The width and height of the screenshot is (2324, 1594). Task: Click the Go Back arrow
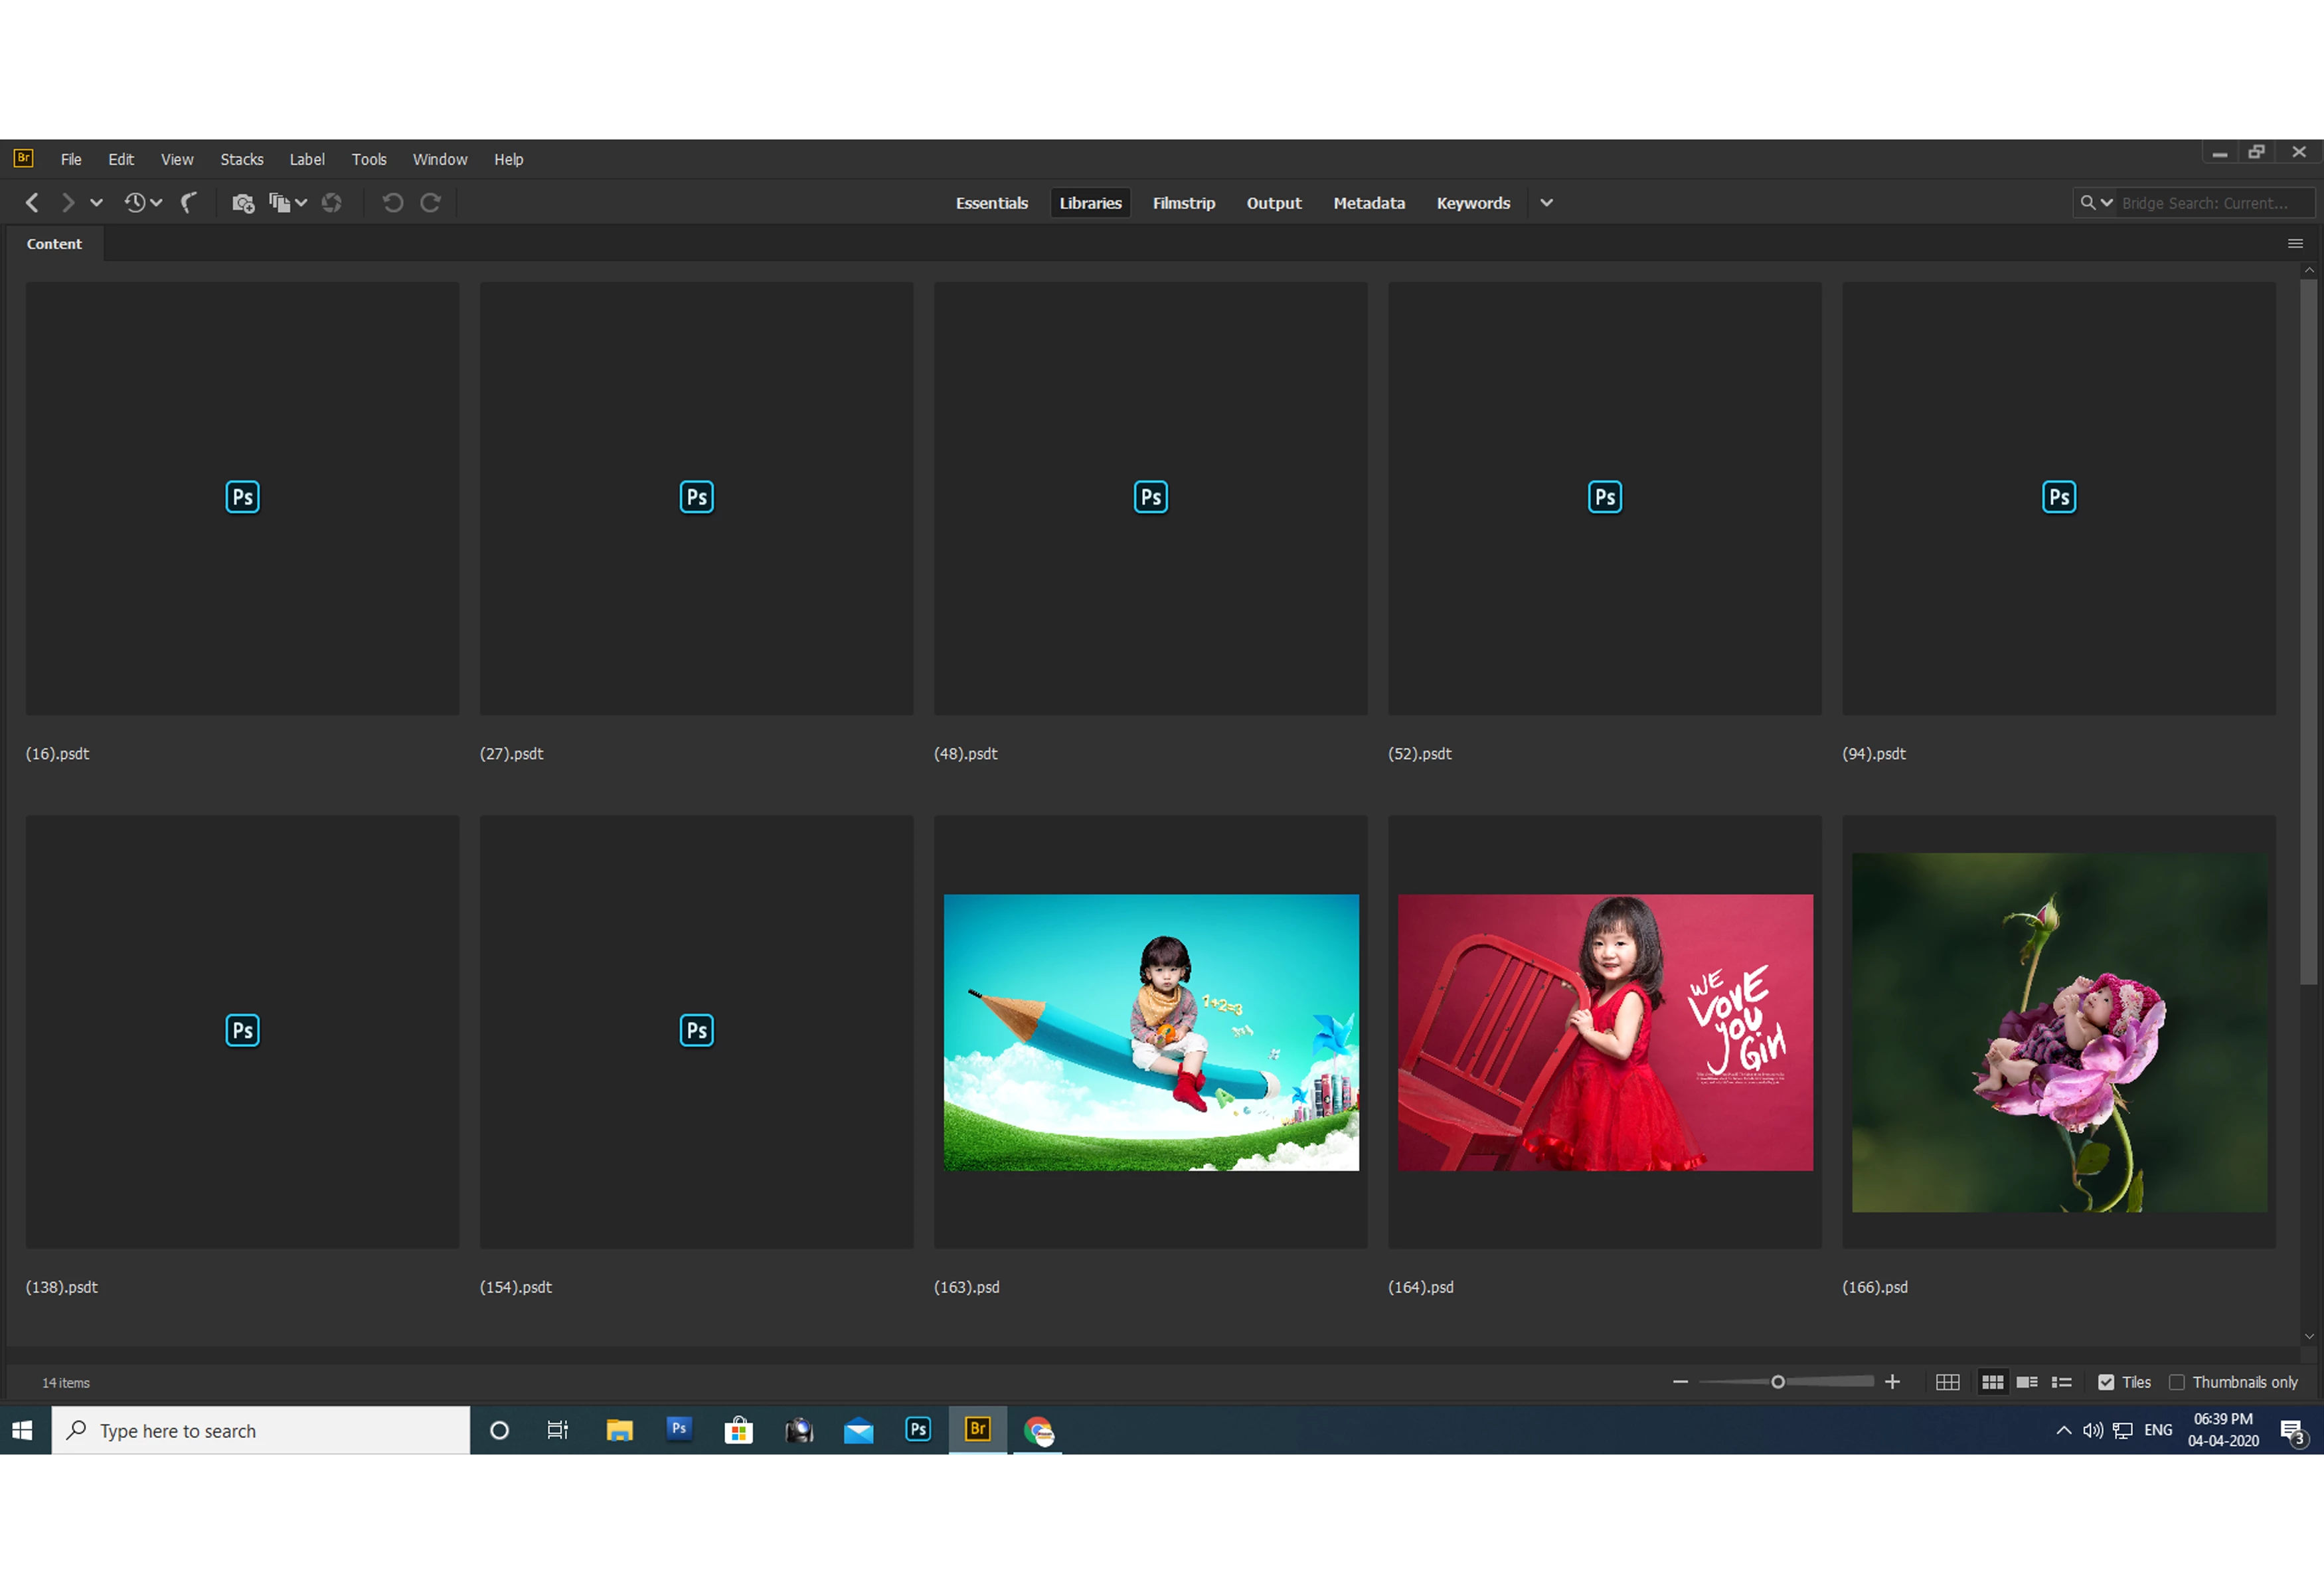[x=32, y=203]
